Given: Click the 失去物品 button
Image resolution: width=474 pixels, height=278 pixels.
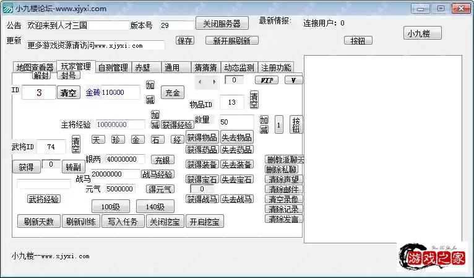Looking at the screenshot, I should pyautogui.click(x=237, y=137).
